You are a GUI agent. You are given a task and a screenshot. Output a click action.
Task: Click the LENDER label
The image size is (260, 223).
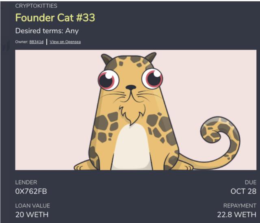click(x=26, y=182)
